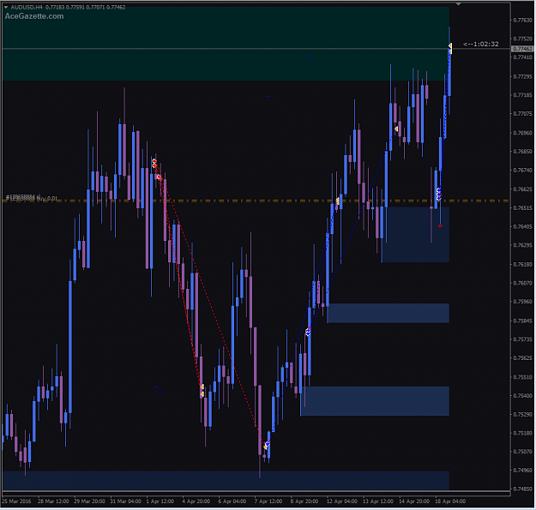Click the 0.77630 price axis label
This screenshot has width=536, height=510.
click(x=522, y=21)
